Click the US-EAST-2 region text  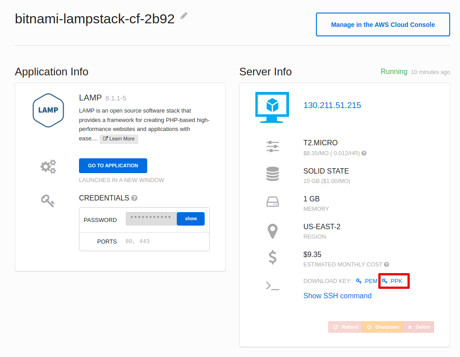point(322,226)
